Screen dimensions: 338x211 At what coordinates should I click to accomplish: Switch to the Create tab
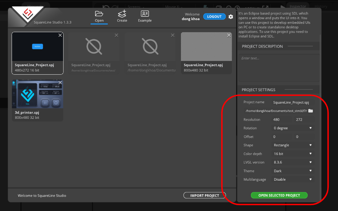coord(122,16)
